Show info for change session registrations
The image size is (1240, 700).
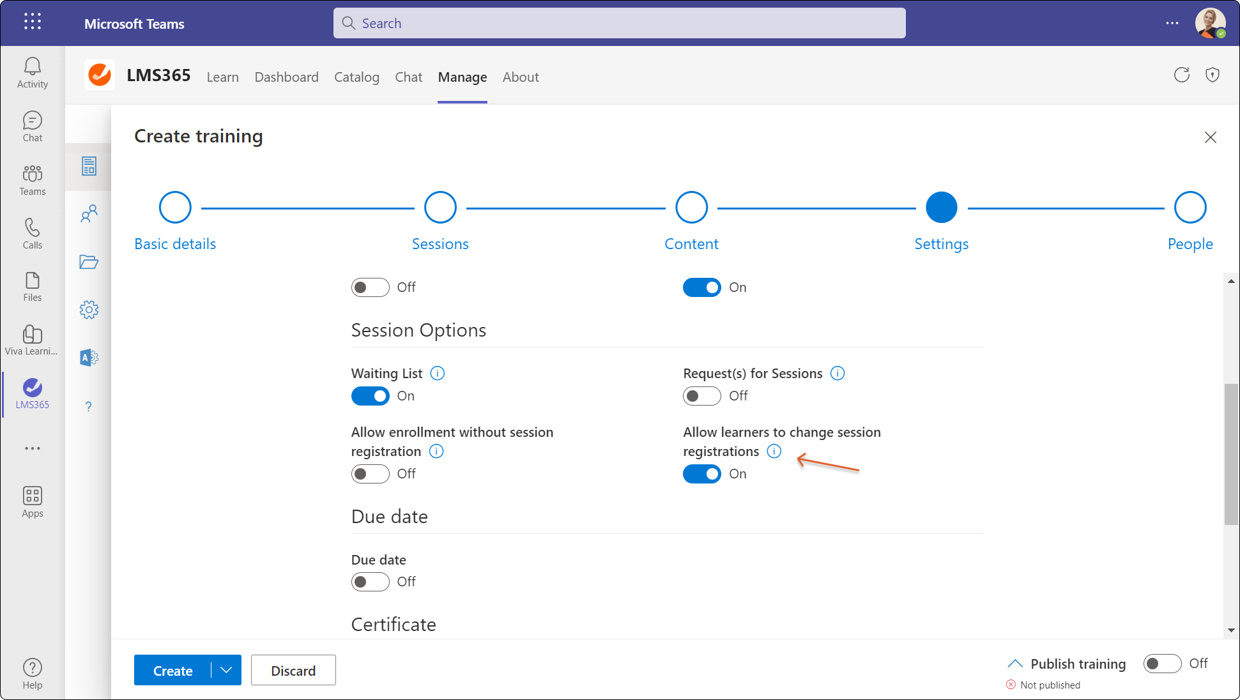click(774, 452)
